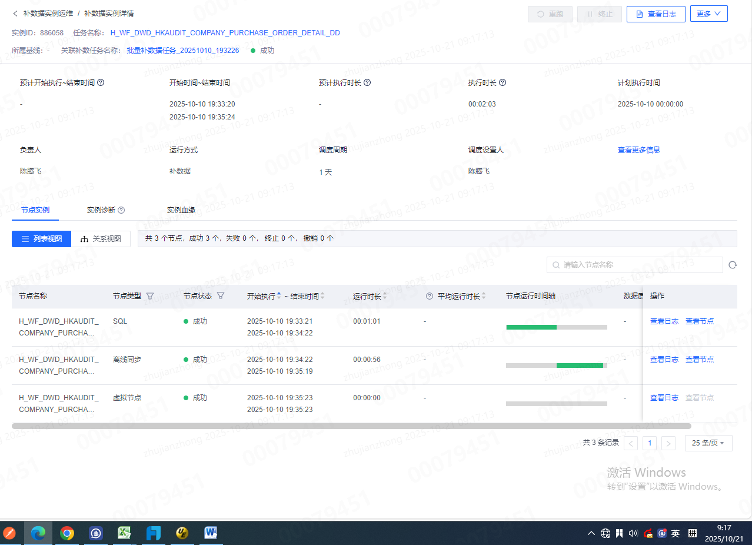Click the back arrow beside 补数据实例运维
The image size is (752, 545).
click(15, 13)
